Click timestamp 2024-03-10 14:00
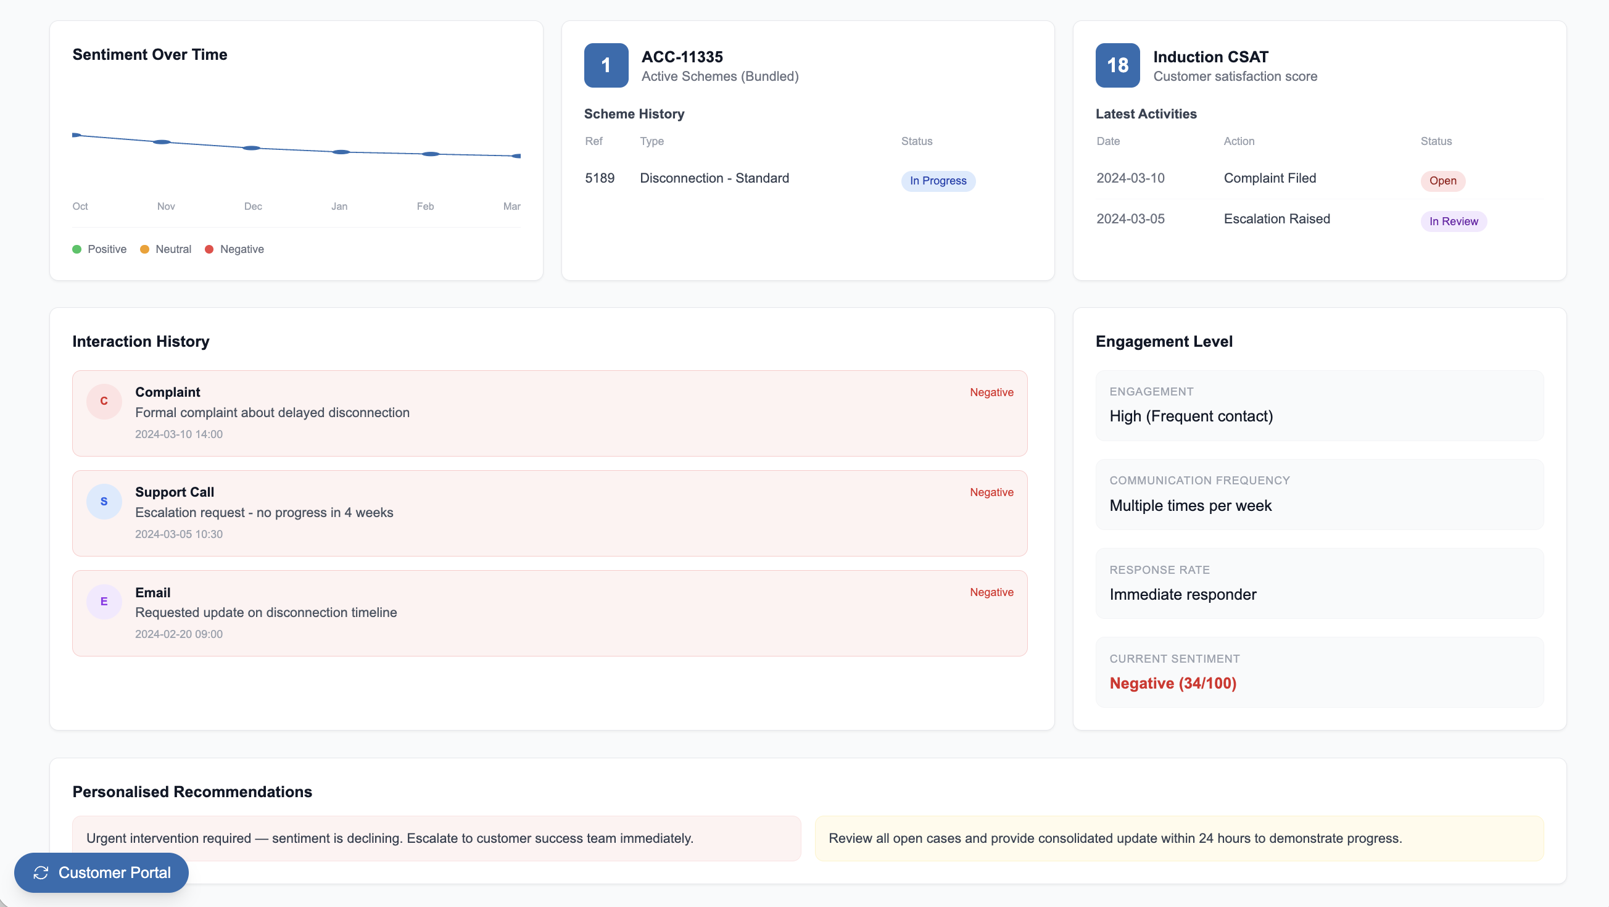The image size is (1609, 907). click(179, 434)
